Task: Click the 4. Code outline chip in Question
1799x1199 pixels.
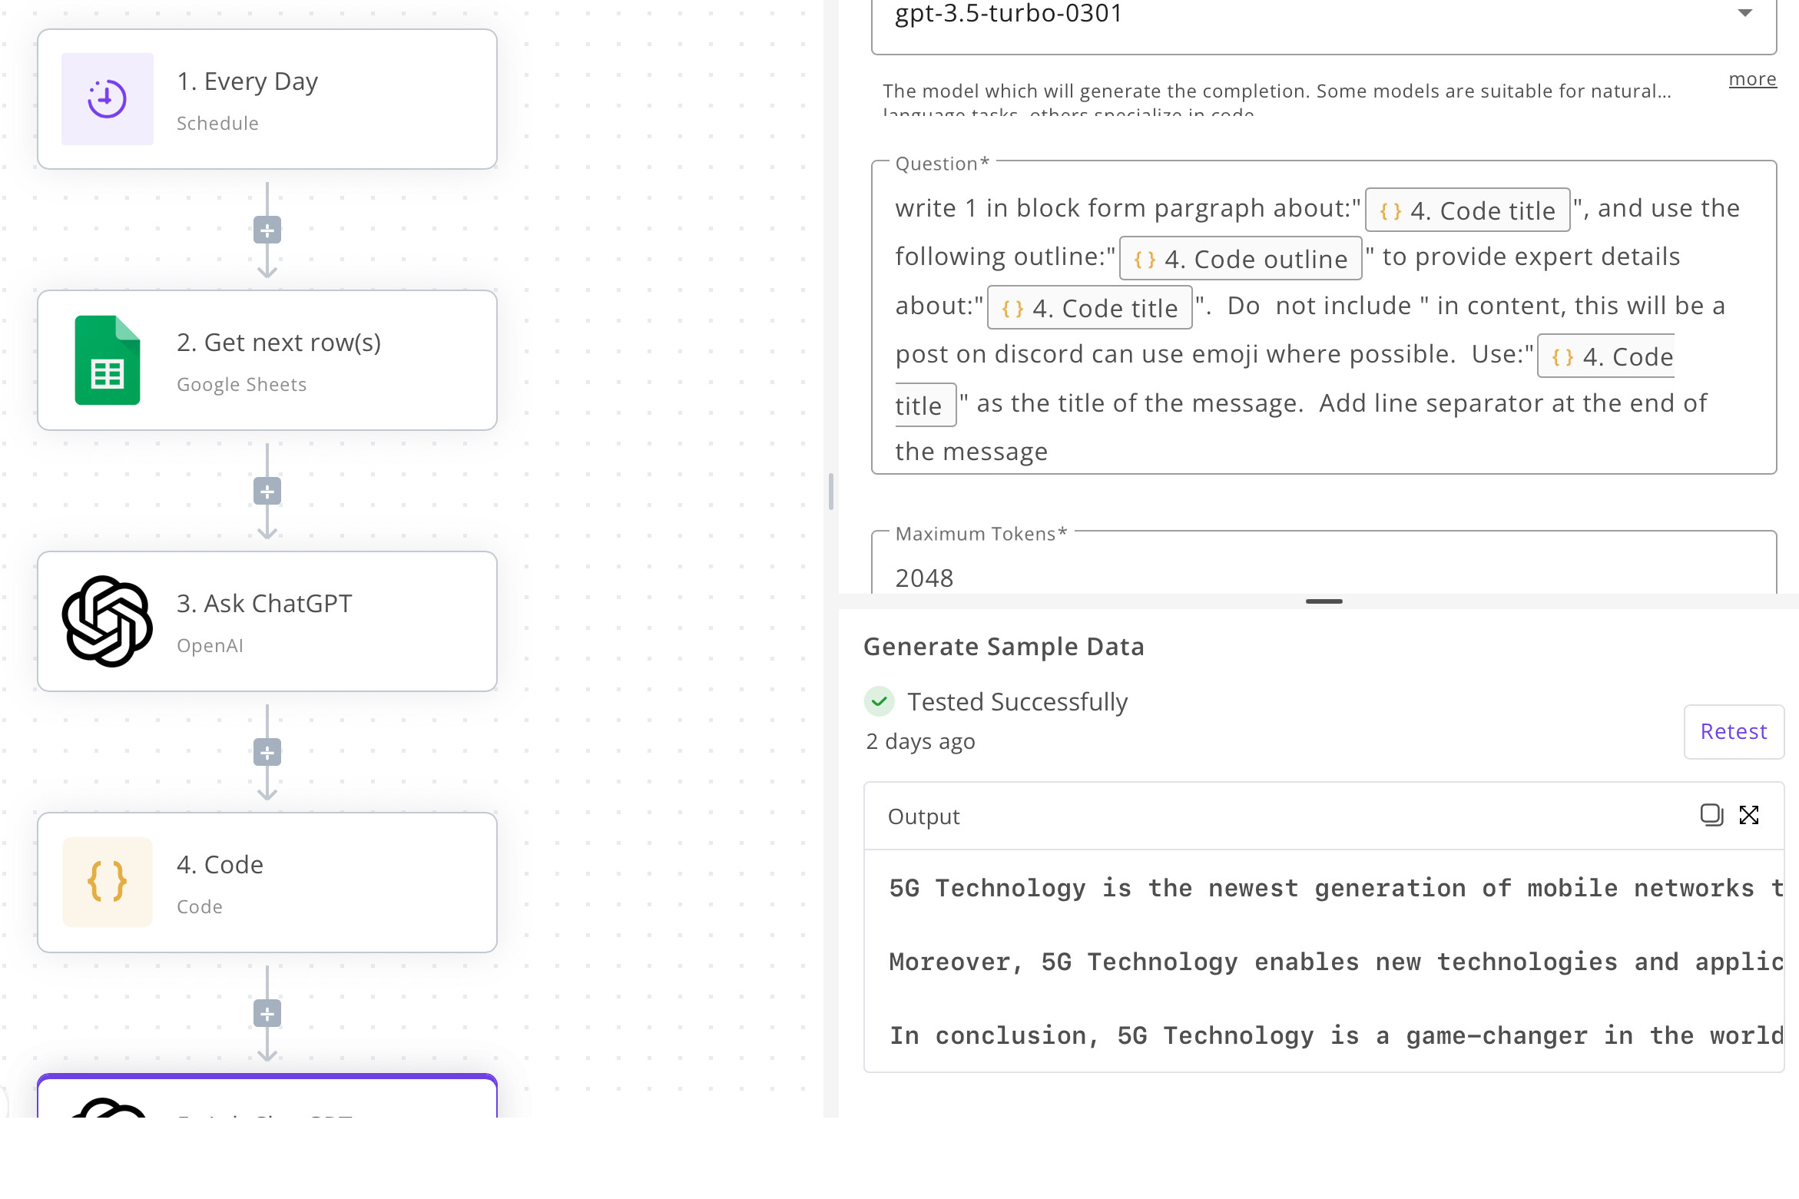Action: click(x=1241, y=259)
